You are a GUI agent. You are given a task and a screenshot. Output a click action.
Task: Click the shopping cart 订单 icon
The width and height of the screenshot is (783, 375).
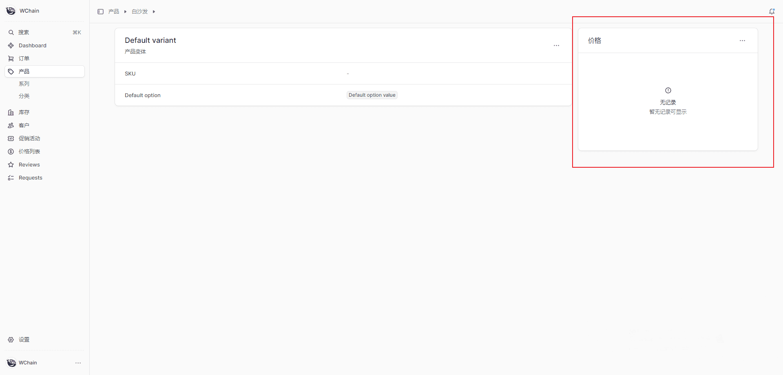coord(11,58)
